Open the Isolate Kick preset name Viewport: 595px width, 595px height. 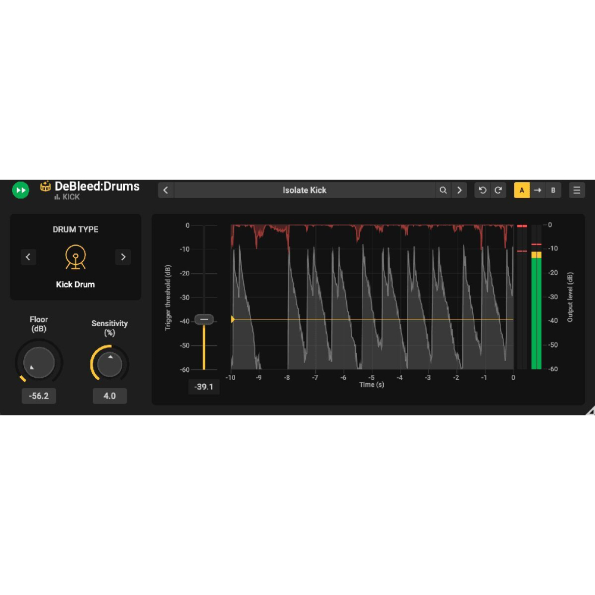[x=304, y=190]
